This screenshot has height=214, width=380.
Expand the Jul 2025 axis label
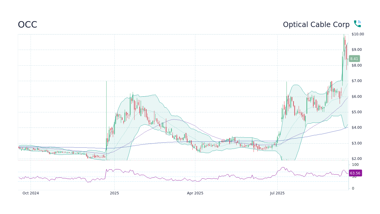pyautogui.click(x=278, y=193)
